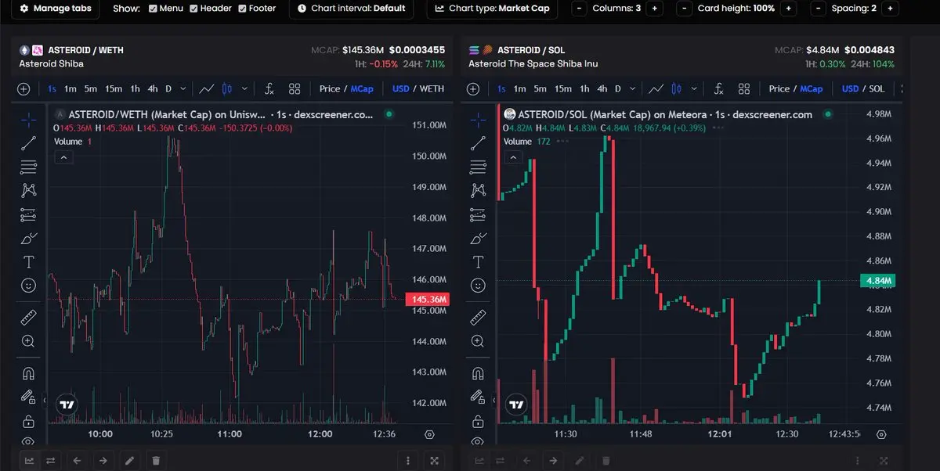Toggle magnet mode on WETH chart

click(x=29, y=372)
